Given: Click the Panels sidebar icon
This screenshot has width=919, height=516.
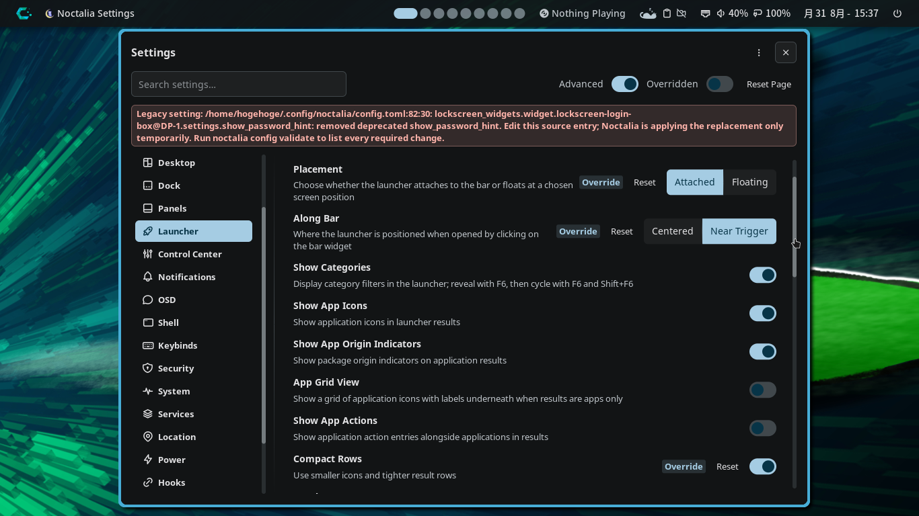Looking at the screenshot, I should click(x=148, y=208).
